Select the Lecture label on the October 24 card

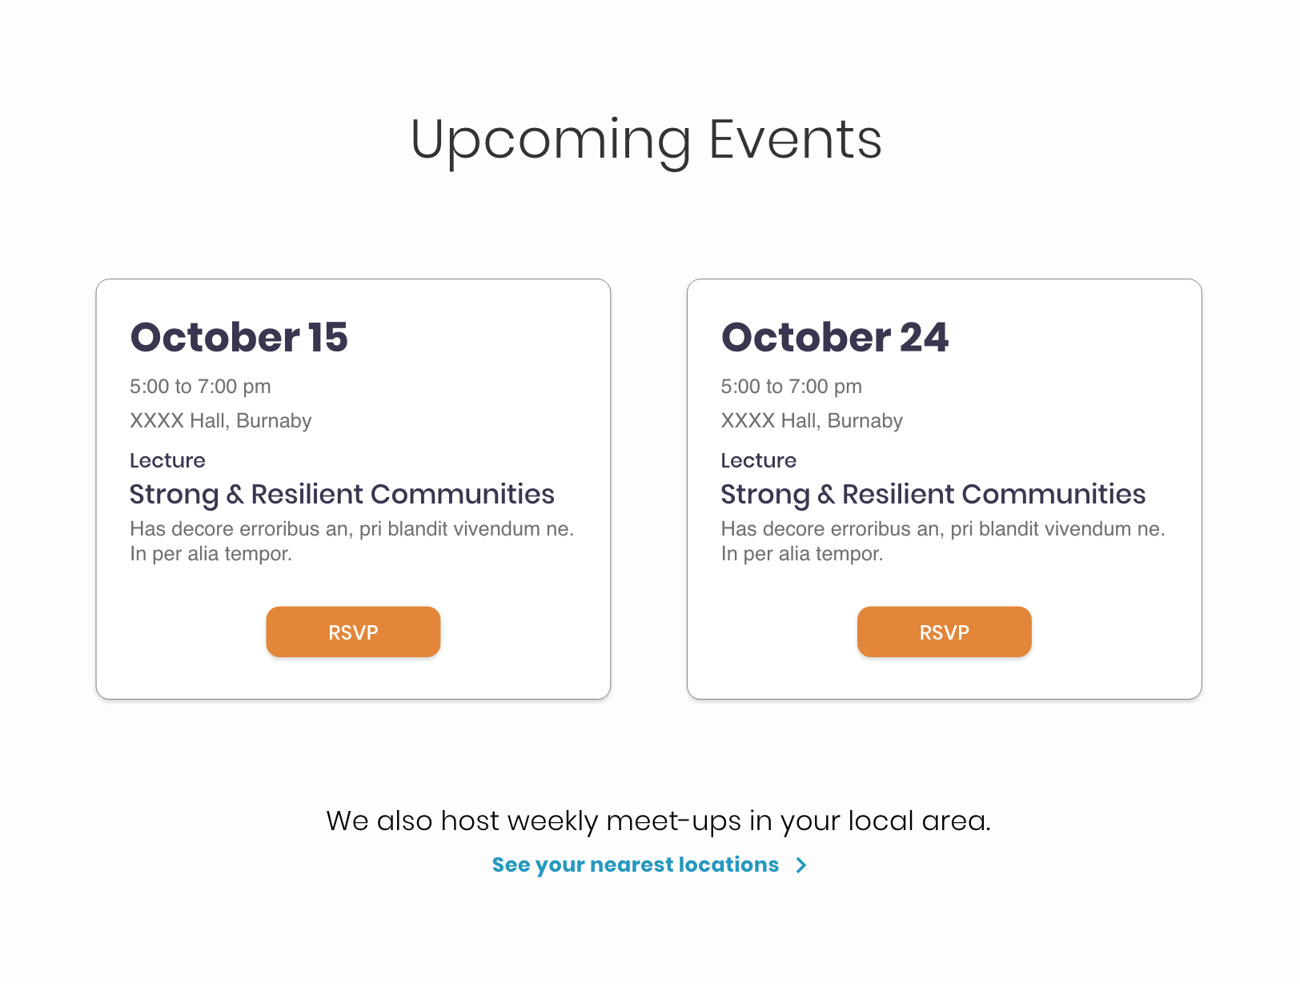coord(758,460)
